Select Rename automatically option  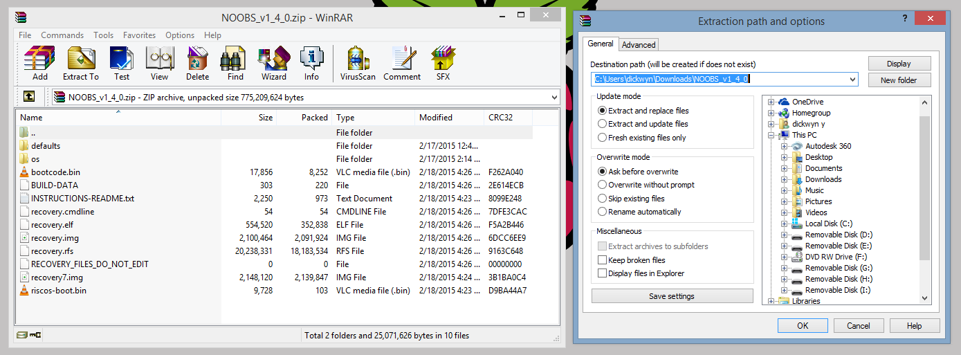(x=602, y=212)
